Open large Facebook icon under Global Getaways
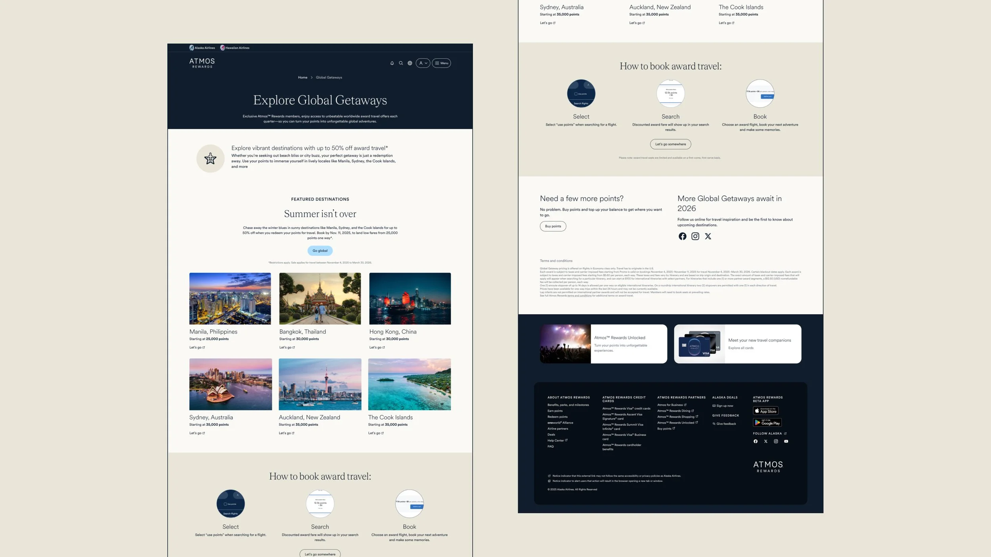991x557 pixels. 682,237
